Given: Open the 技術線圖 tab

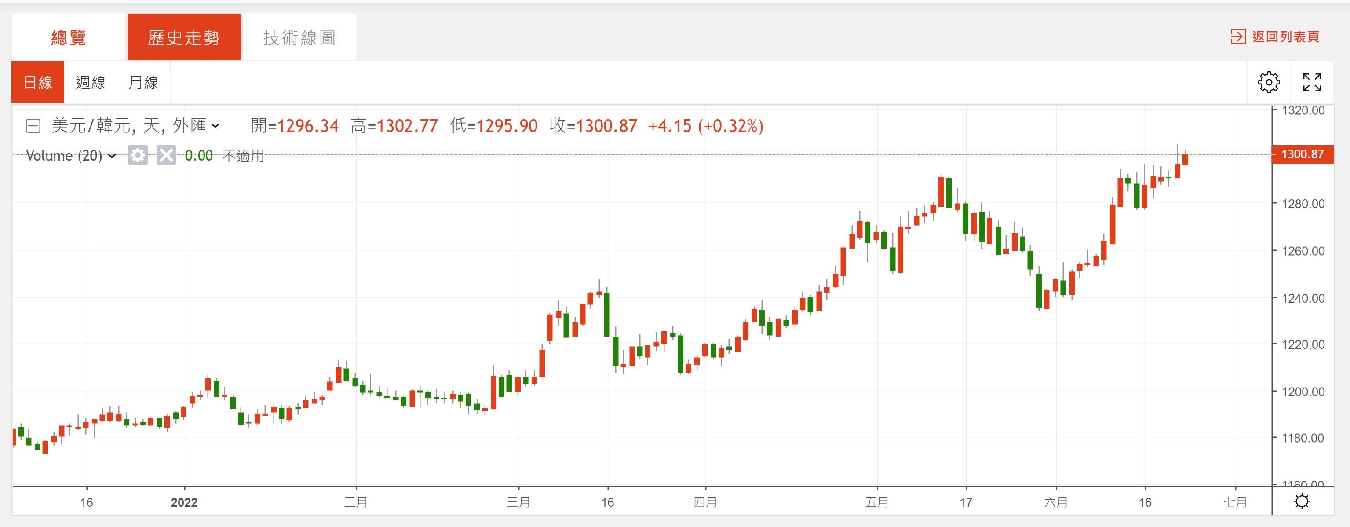Looking at the screenshot, I should pos(299,37).
